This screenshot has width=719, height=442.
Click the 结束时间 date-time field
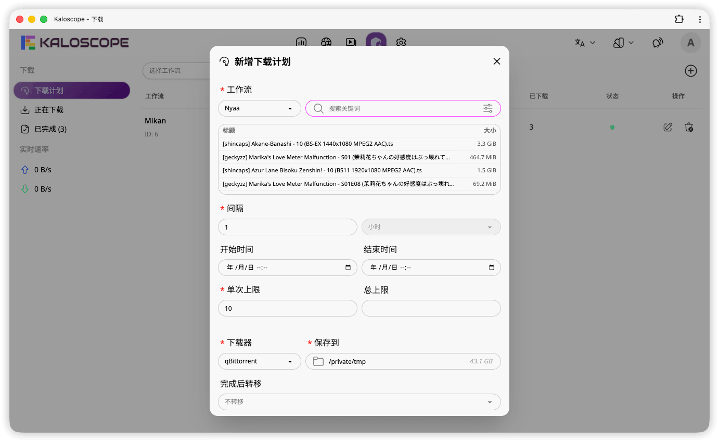click(431, 268)
